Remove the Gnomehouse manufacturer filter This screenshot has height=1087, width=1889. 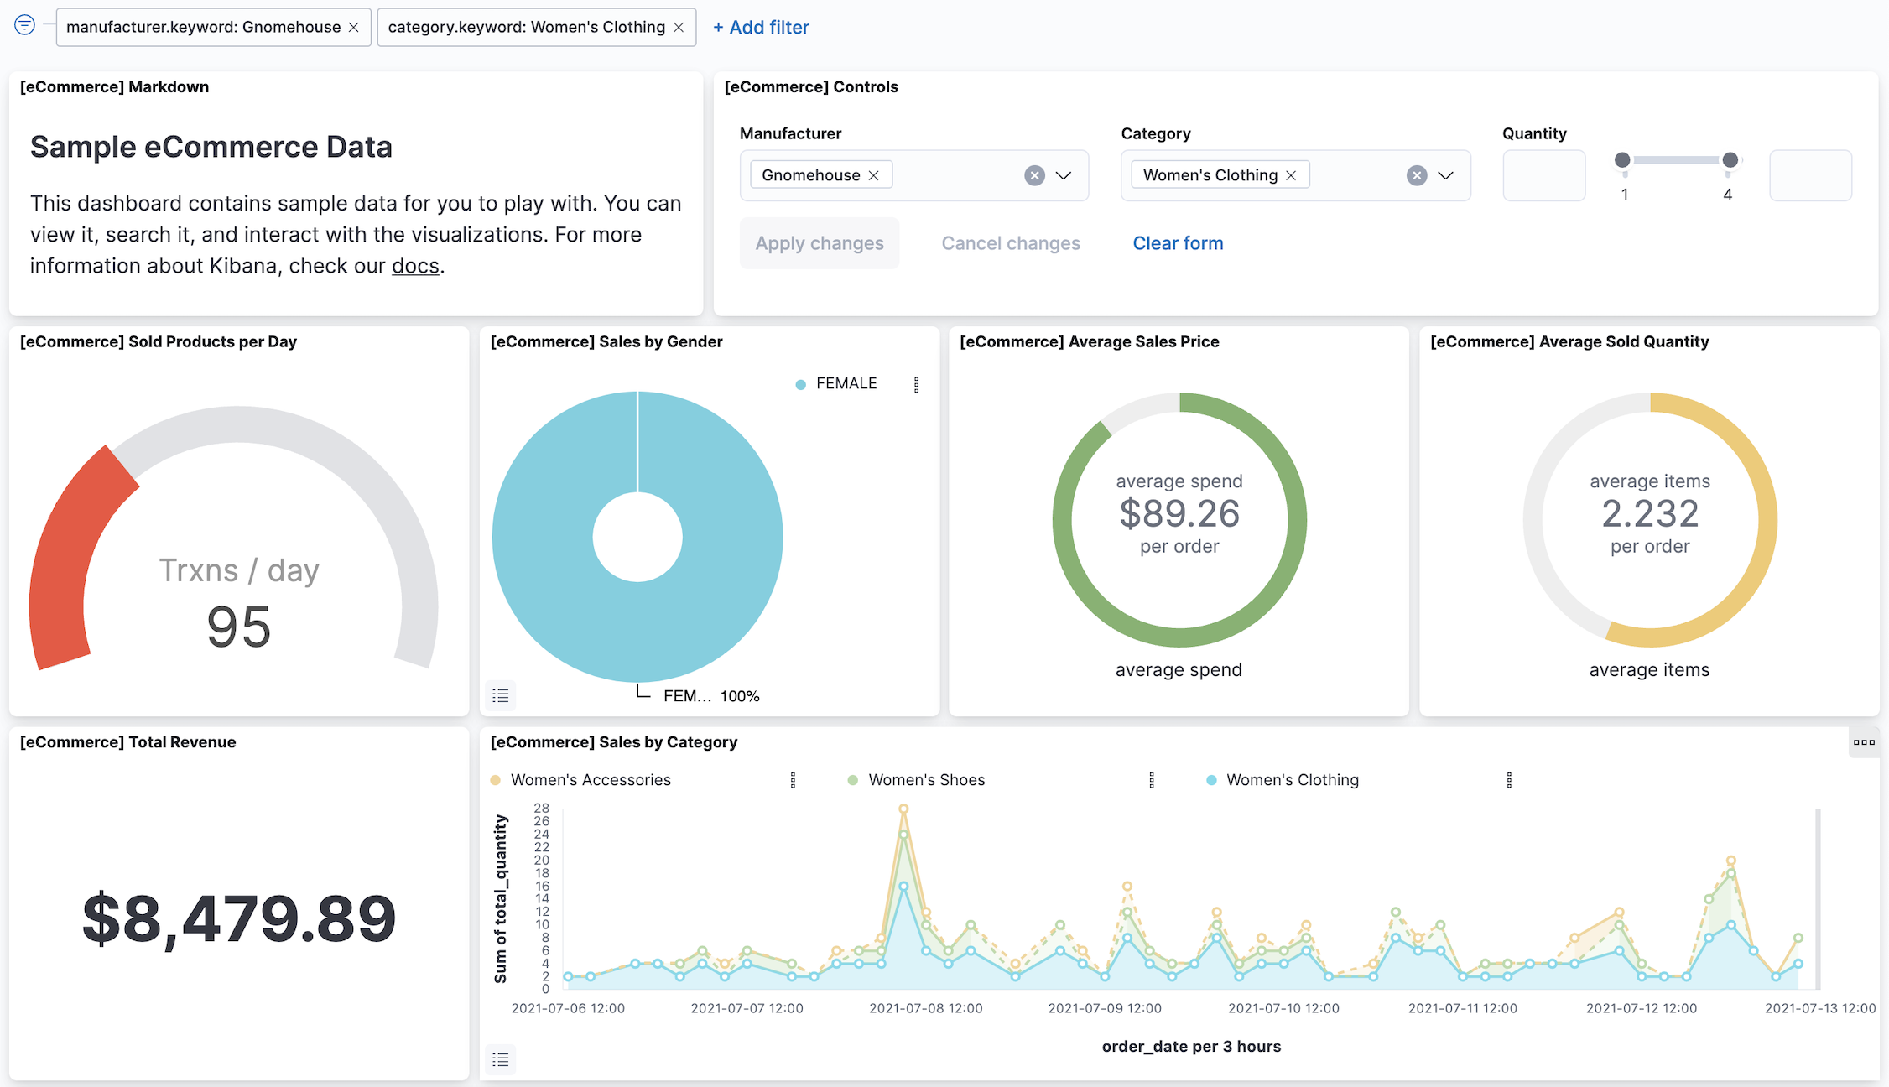point(353,26)
